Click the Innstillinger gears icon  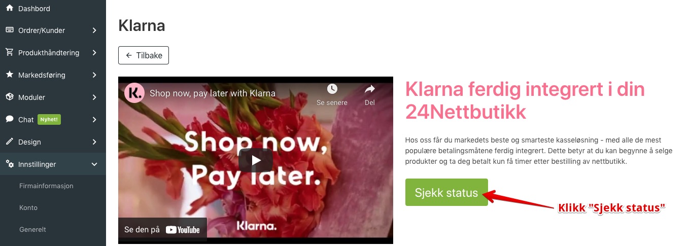coord(10,164)
